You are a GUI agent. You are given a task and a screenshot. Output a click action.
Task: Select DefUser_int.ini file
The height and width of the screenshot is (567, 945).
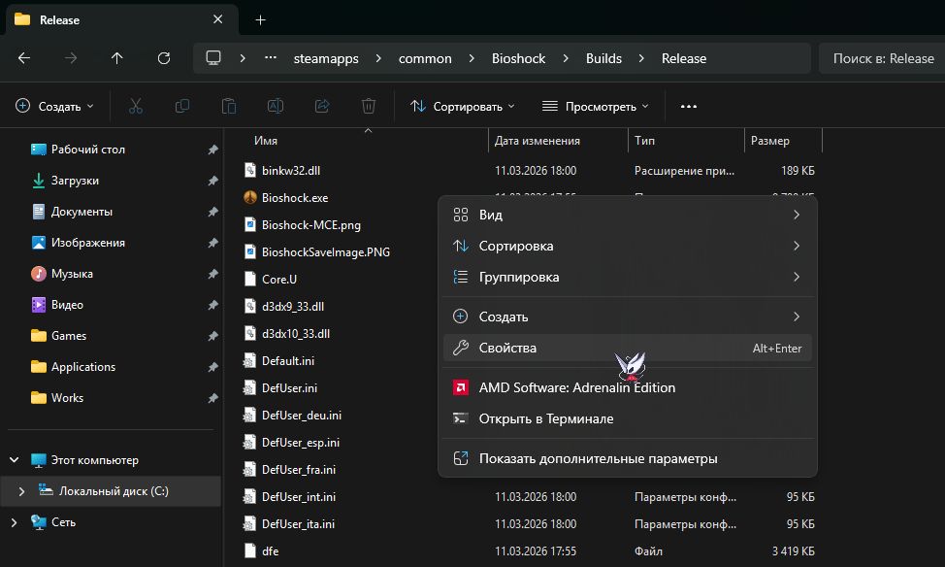point(298,496)
